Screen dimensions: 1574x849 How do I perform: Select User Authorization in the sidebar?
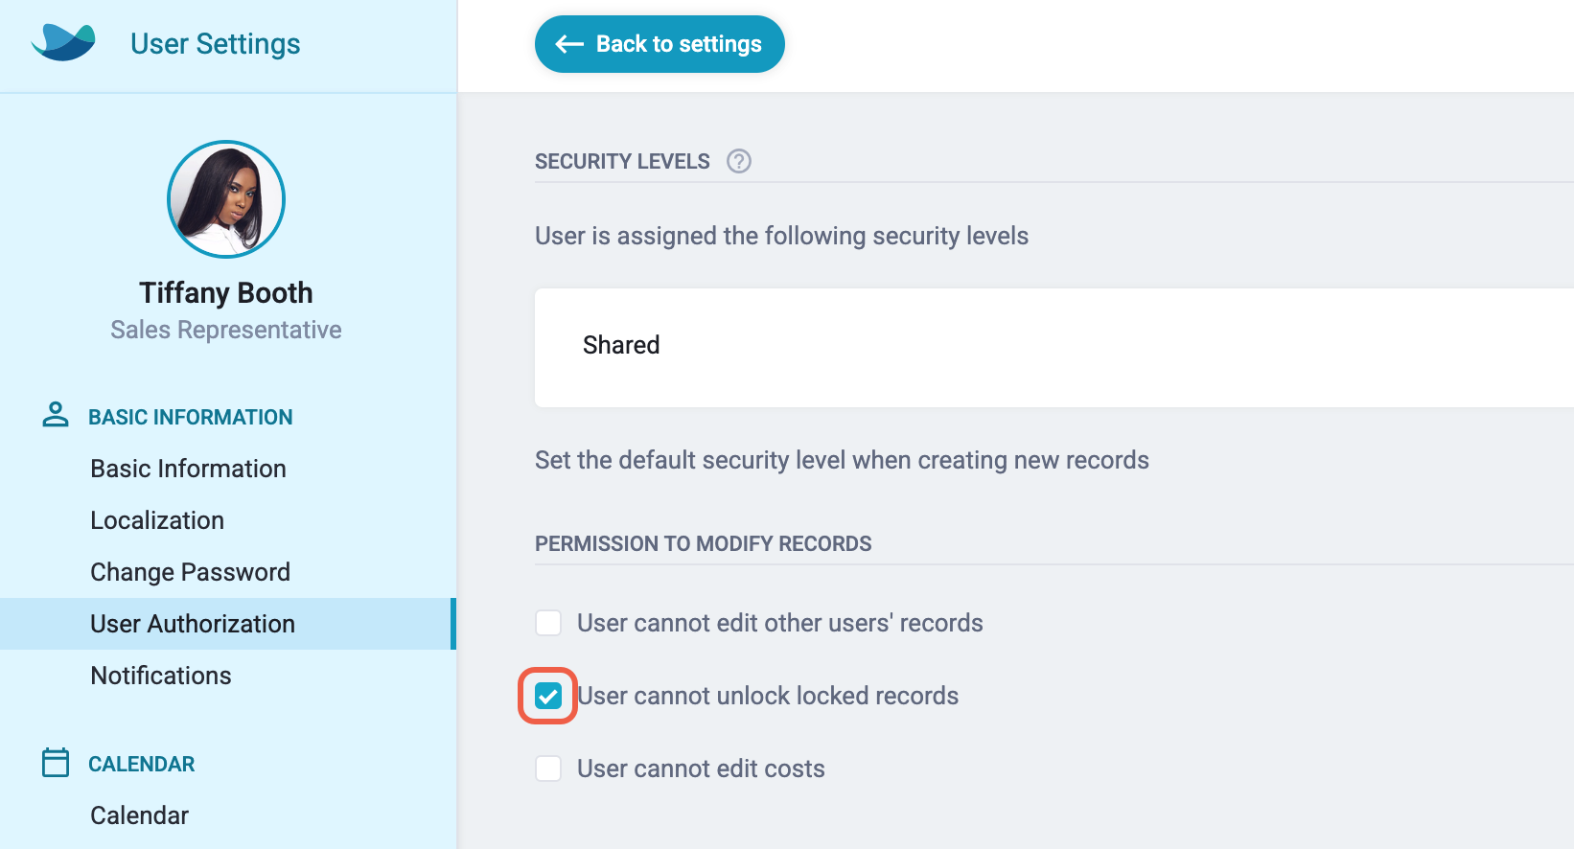point(227,624)
